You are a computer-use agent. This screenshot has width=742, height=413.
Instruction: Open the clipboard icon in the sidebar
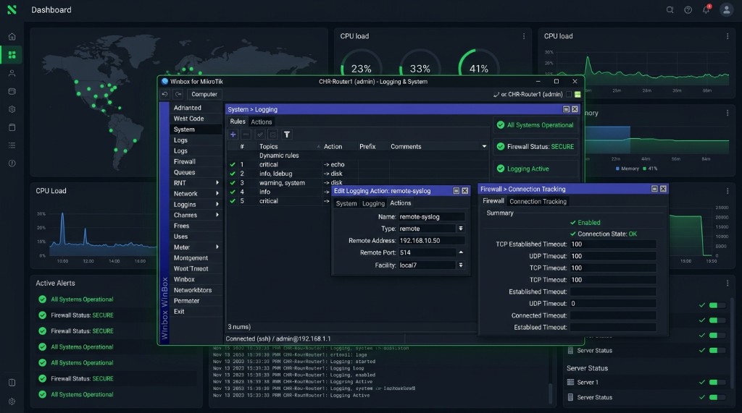pos(12,127)
